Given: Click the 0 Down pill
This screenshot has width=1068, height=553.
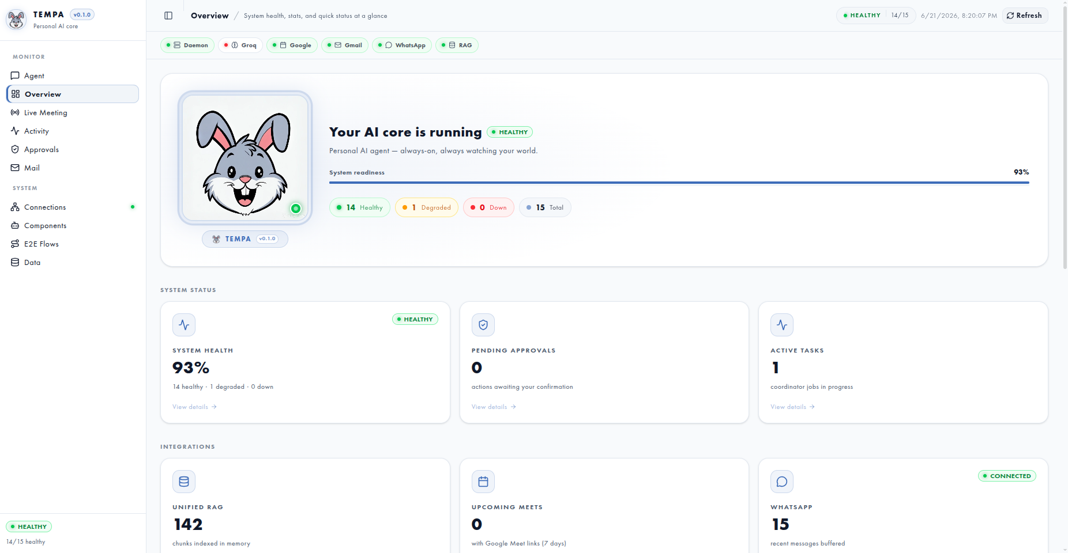Looking at the screenshot, I should point(488,207).
